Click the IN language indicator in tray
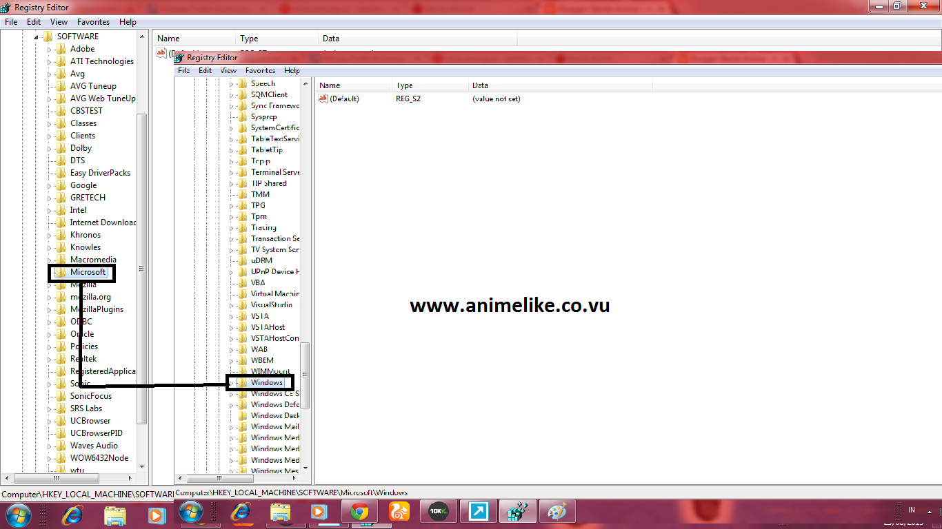Viewport: 942px width, 529px height. coord(912,510)
